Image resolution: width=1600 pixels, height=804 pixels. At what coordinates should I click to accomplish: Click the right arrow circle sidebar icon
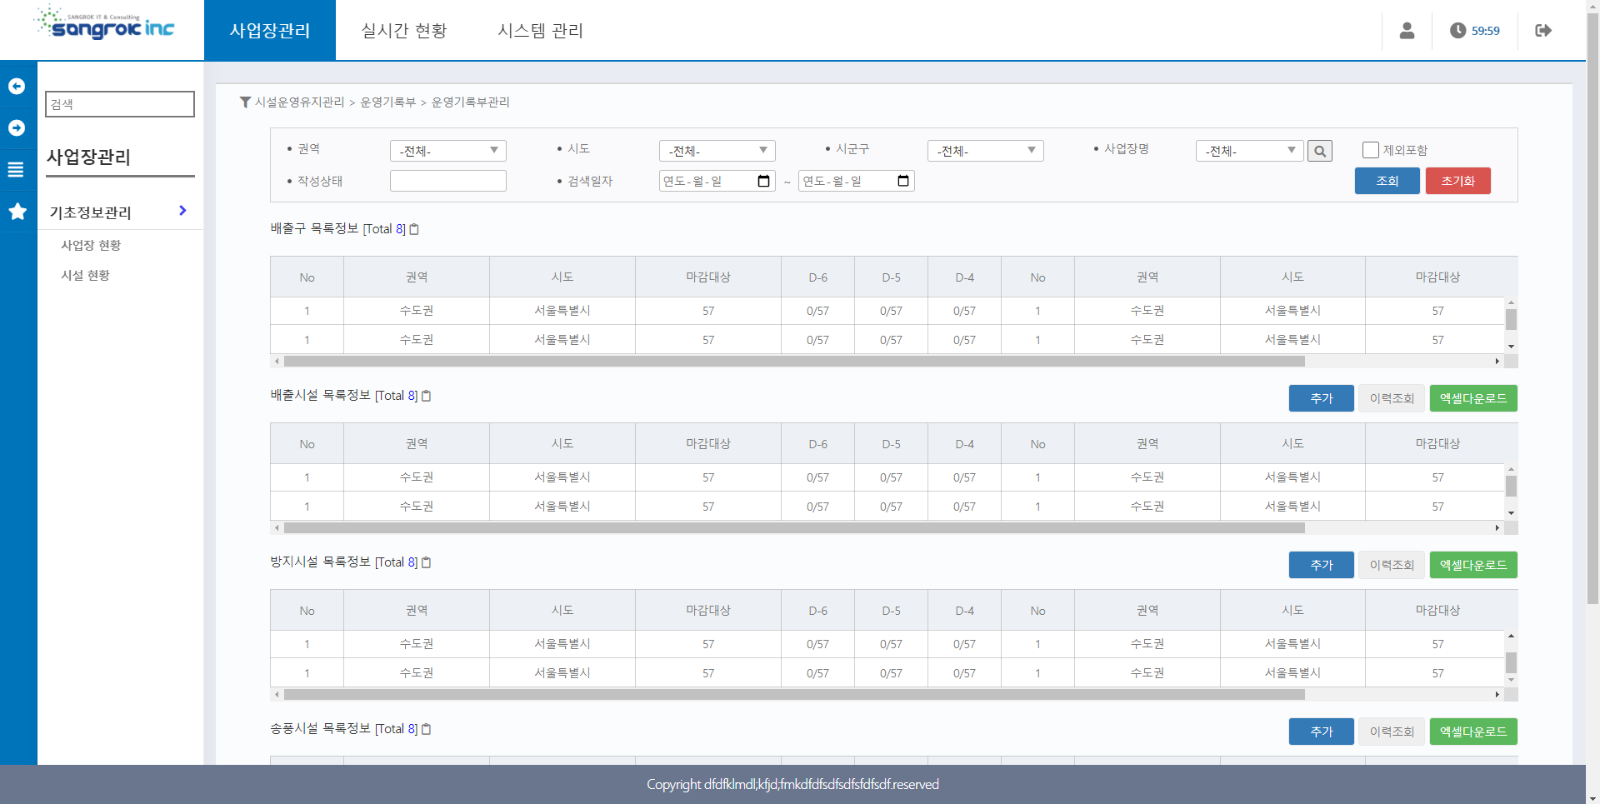point(17,127)
